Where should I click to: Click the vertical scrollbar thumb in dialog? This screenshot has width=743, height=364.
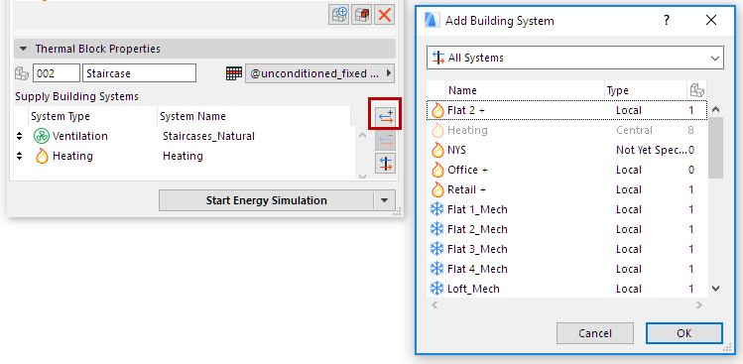(x=716, y=148)
